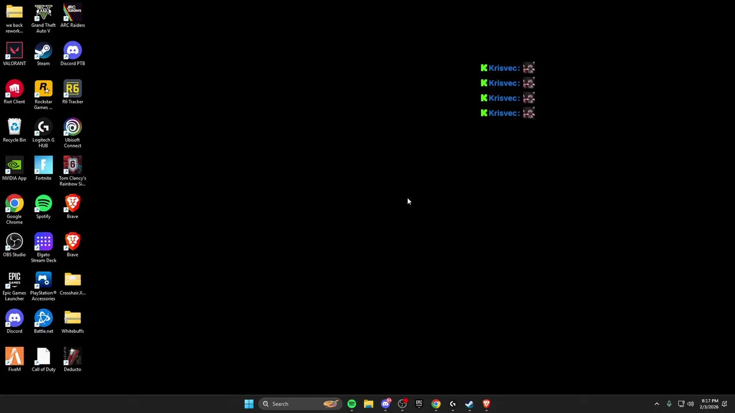Select the Recycle Bin

14,131
